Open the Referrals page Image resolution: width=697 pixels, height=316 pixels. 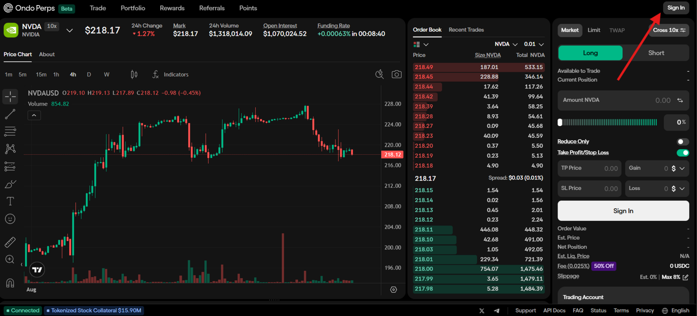(212, 8)
